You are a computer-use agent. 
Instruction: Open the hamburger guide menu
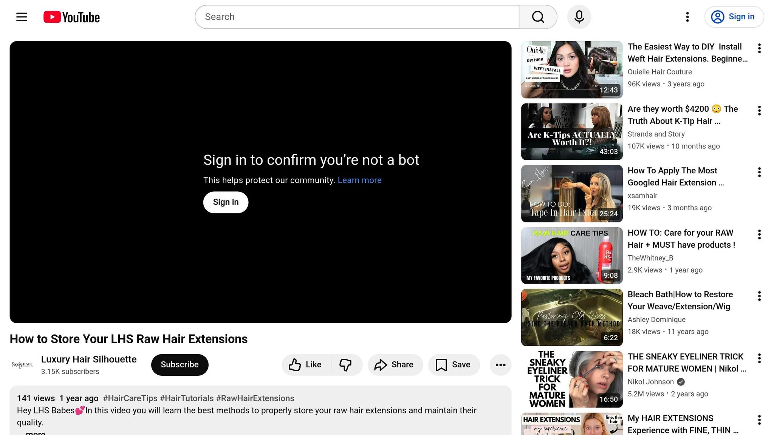pos(22,17)
